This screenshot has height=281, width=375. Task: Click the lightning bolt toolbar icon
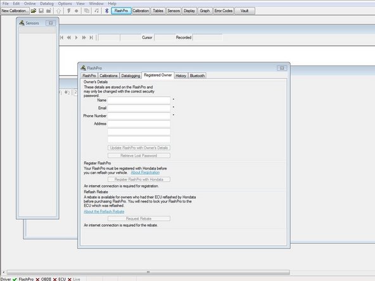pos(68,11)
